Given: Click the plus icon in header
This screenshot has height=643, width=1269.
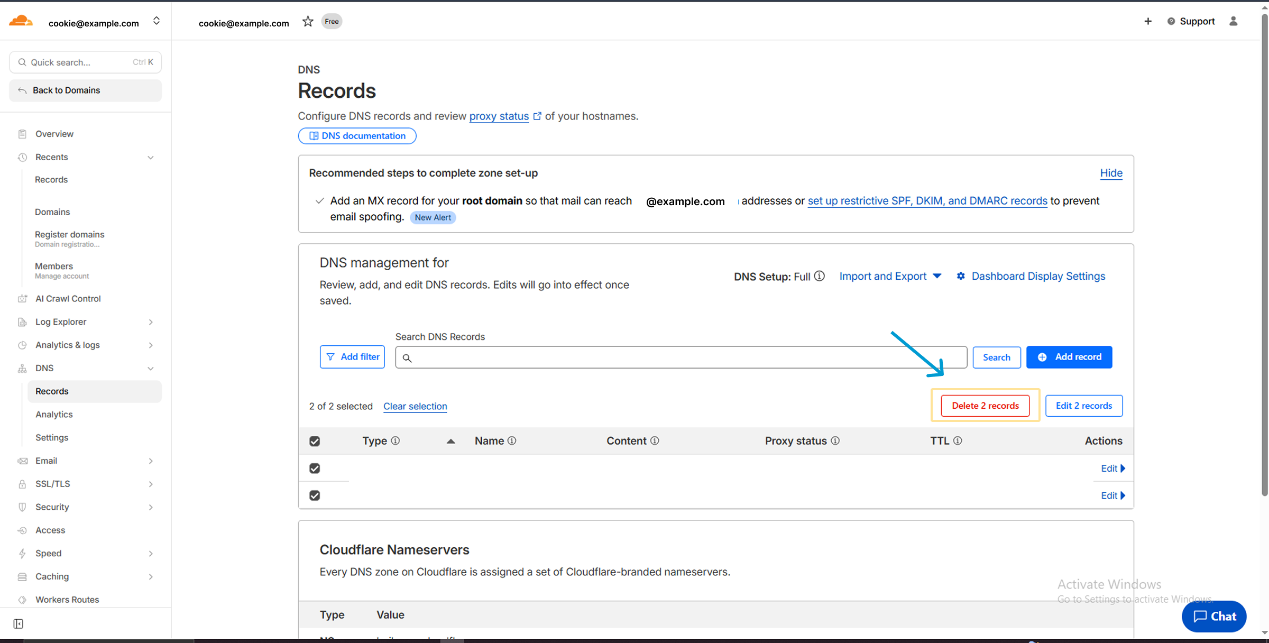Looking at the screenshot, I should [x=1148, y=21].
